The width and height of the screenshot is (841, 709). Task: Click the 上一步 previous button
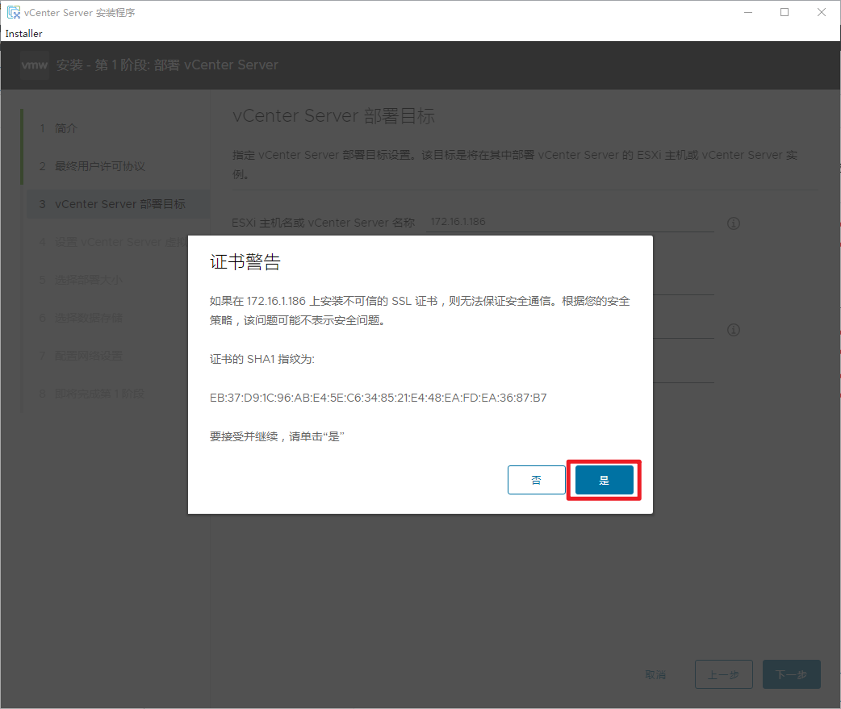(x=723, y=674)
